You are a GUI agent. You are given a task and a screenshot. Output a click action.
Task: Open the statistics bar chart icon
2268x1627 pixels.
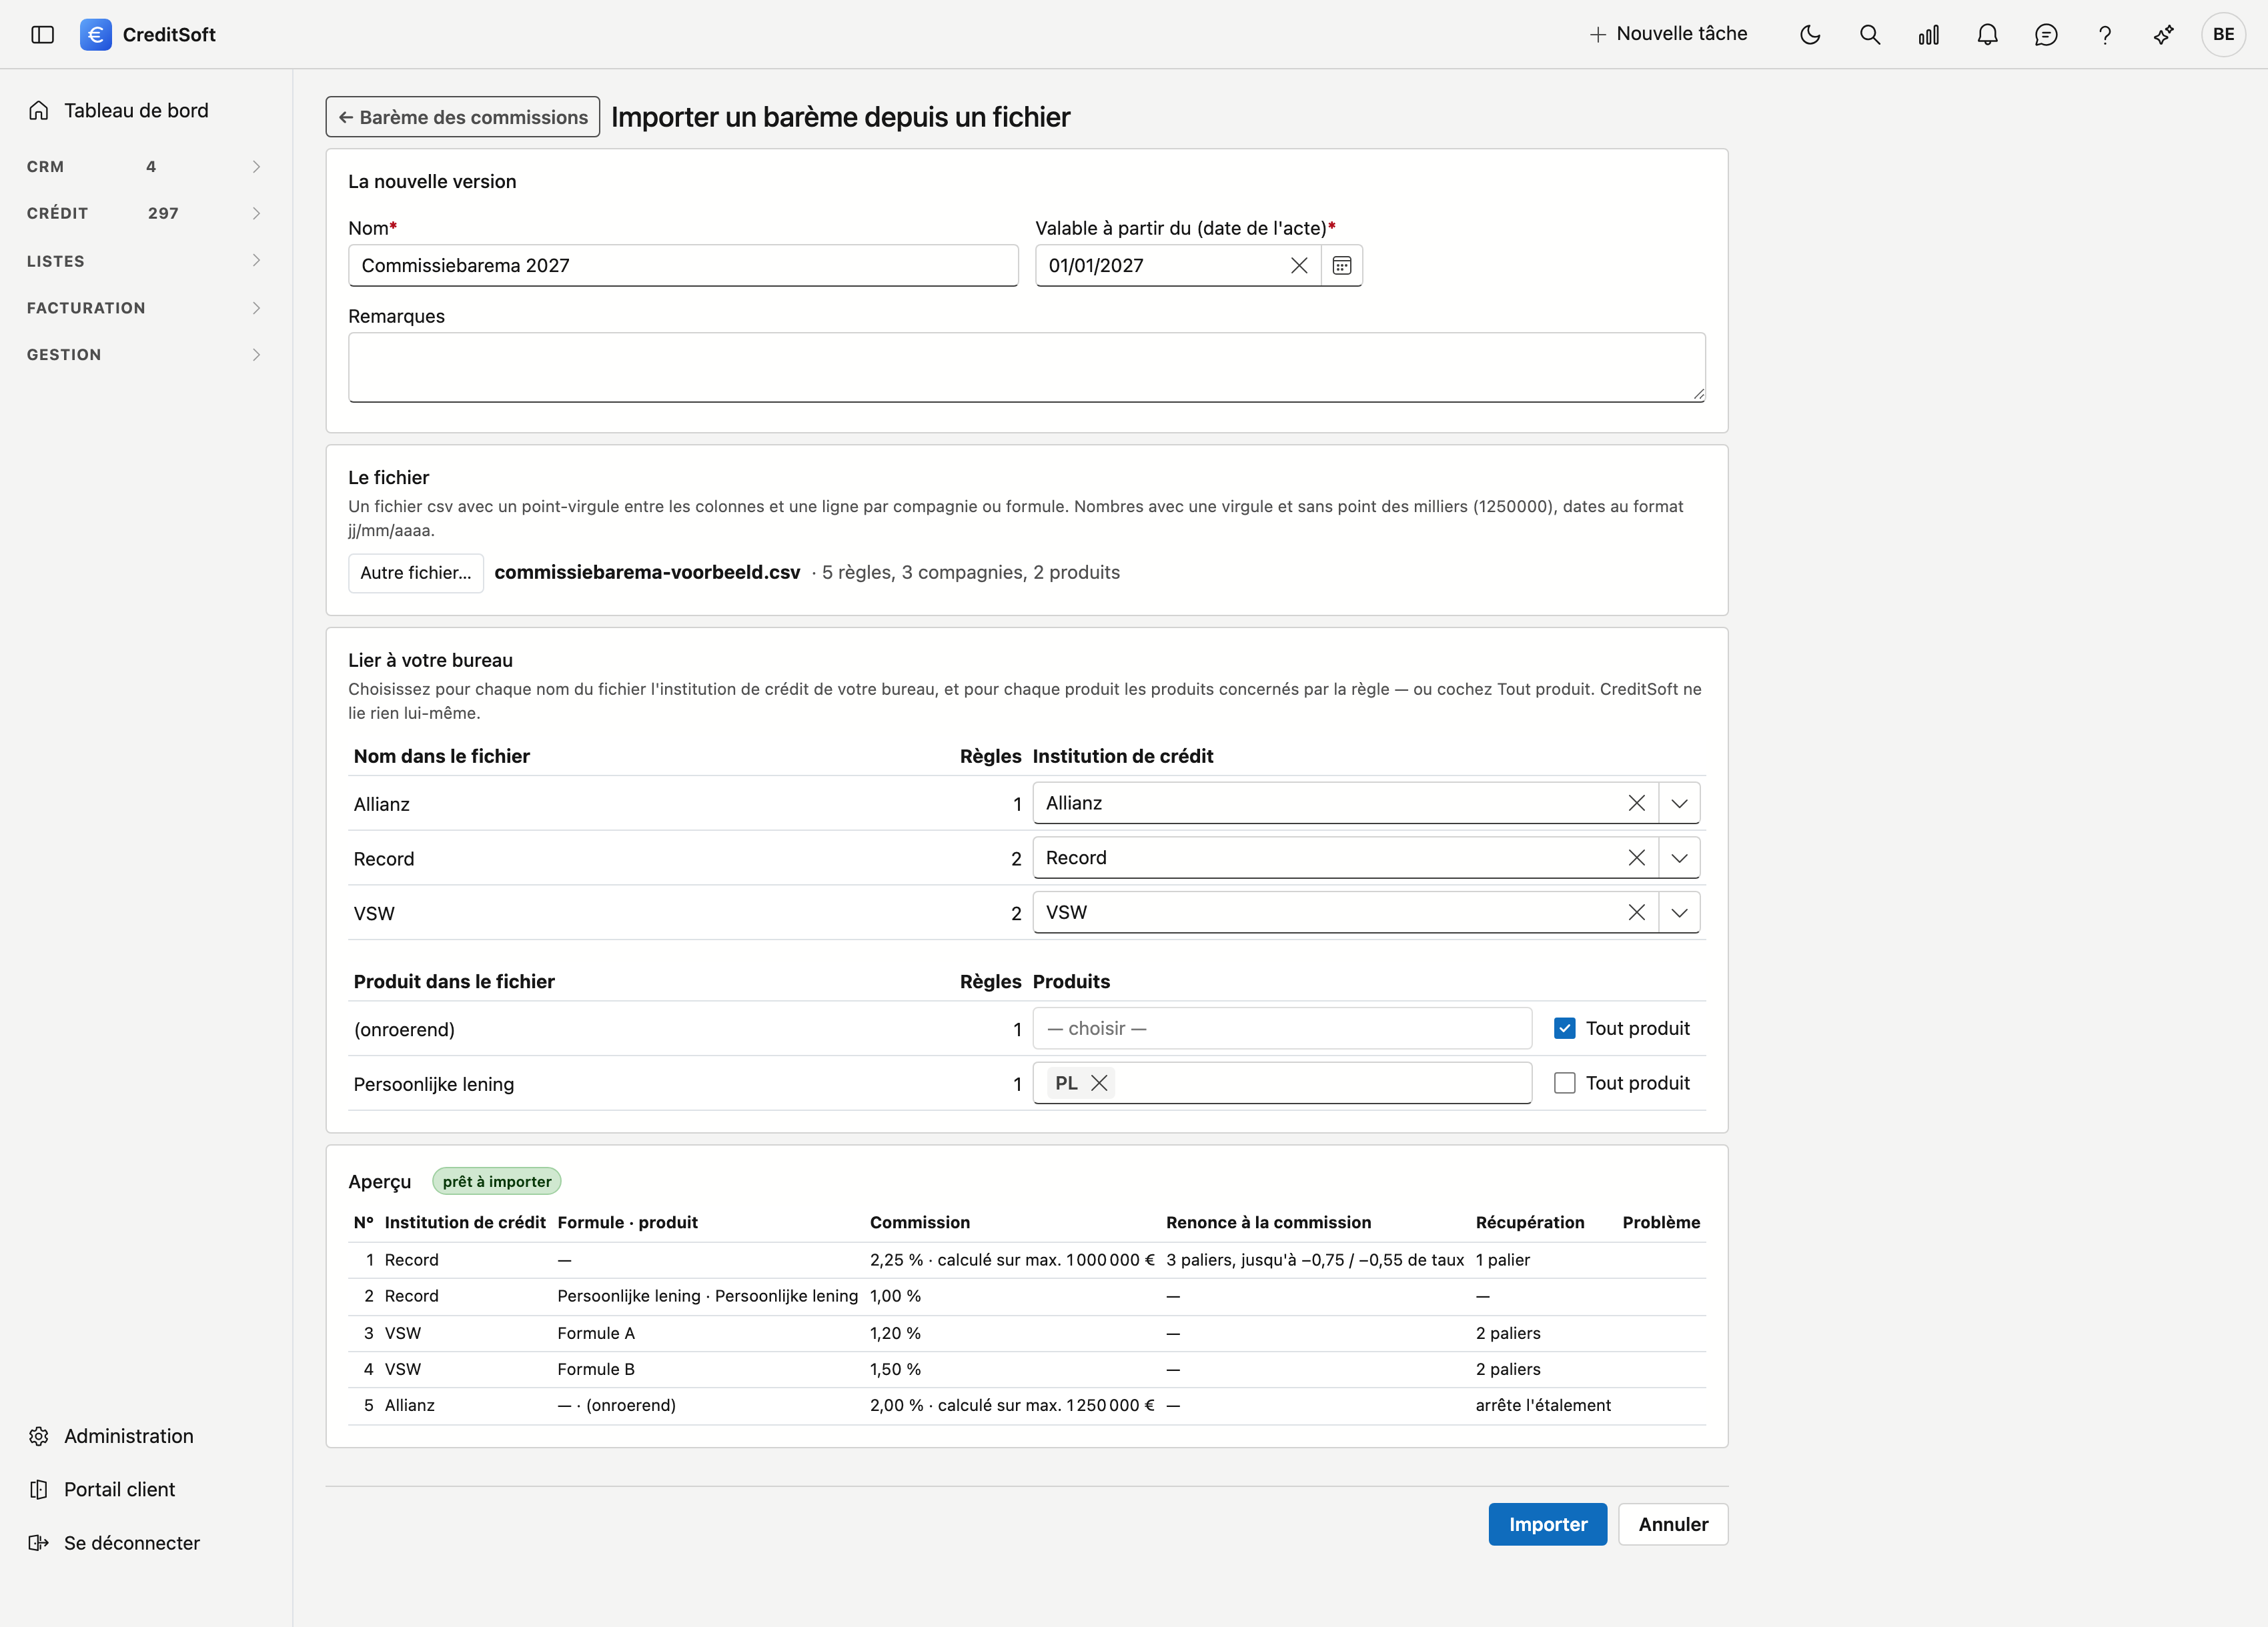(1928, 35)
